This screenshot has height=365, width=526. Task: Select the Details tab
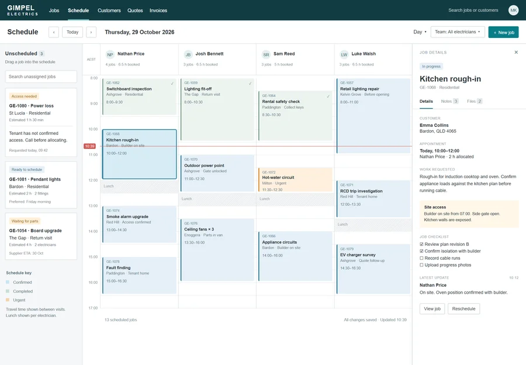(426, 101)
